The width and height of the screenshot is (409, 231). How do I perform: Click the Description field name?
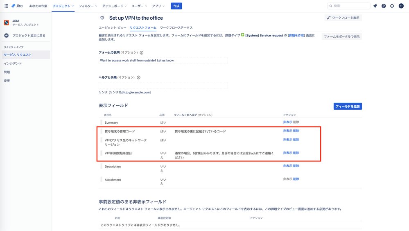[x=113, y=167]
